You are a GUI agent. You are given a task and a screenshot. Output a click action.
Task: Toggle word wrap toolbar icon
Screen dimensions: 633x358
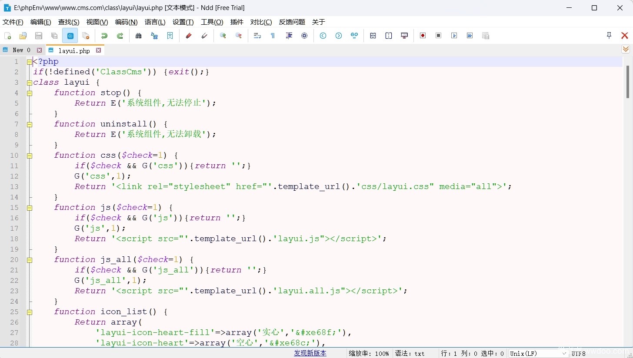pos(257,36)
